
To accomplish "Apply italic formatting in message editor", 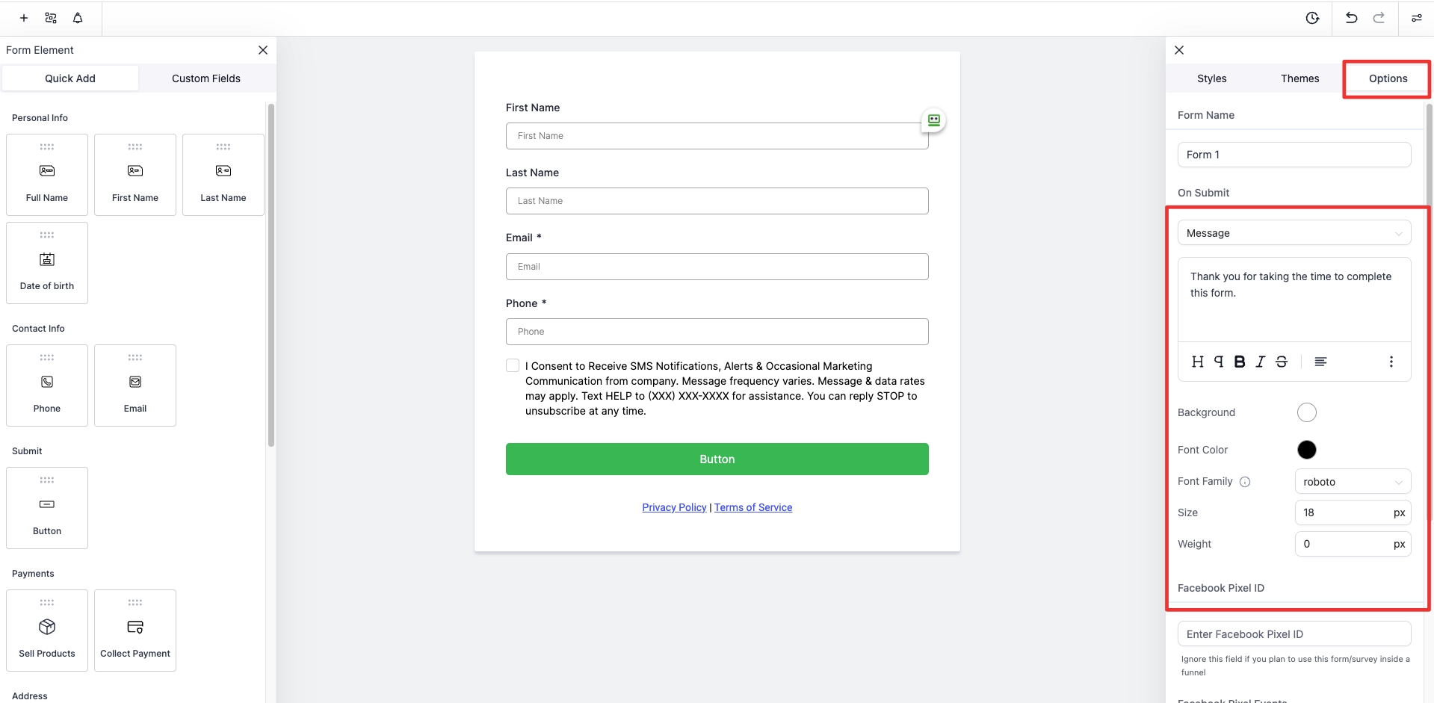I will coord(1261,362).
